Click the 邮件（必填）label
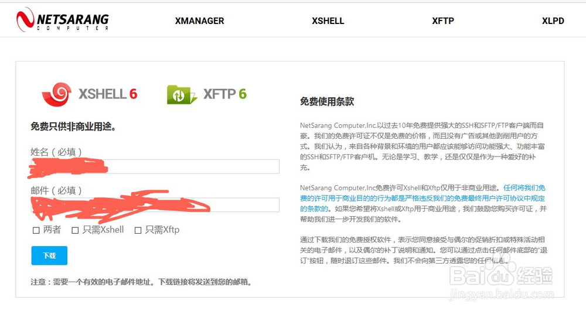 pos(56,190)
